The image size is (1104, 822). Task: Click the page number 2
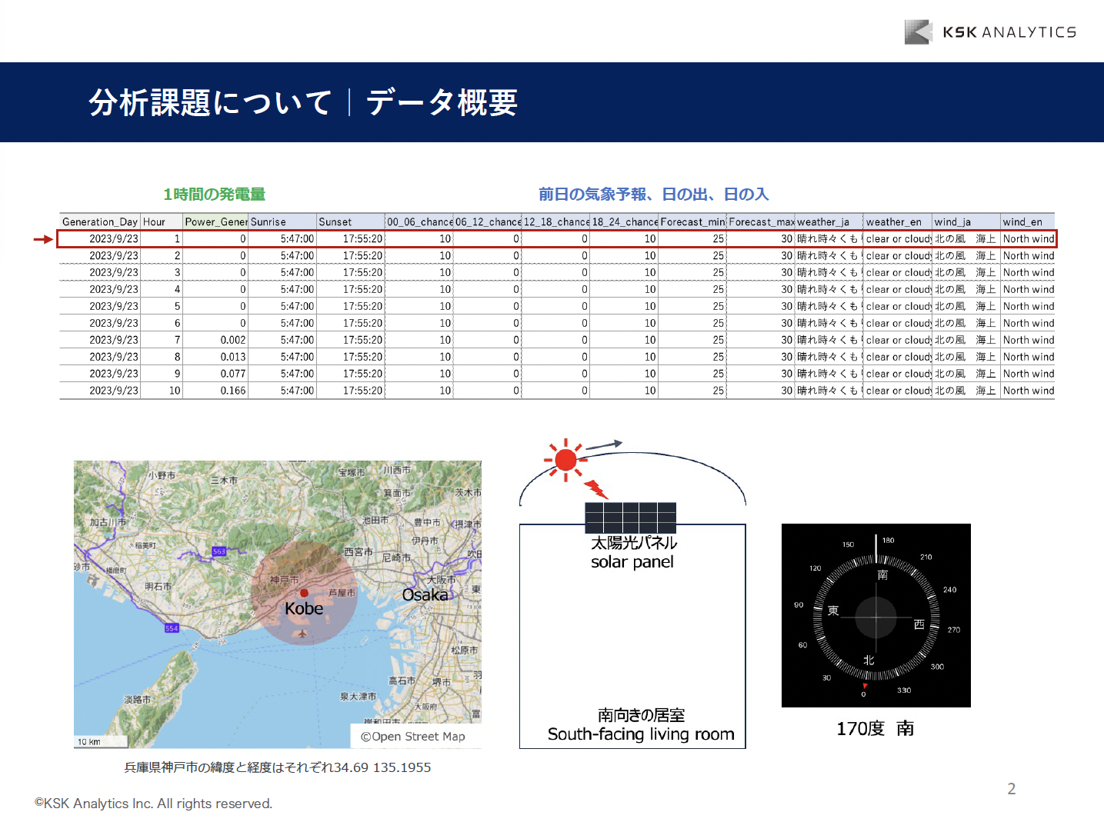click(x=1012, y=788)
